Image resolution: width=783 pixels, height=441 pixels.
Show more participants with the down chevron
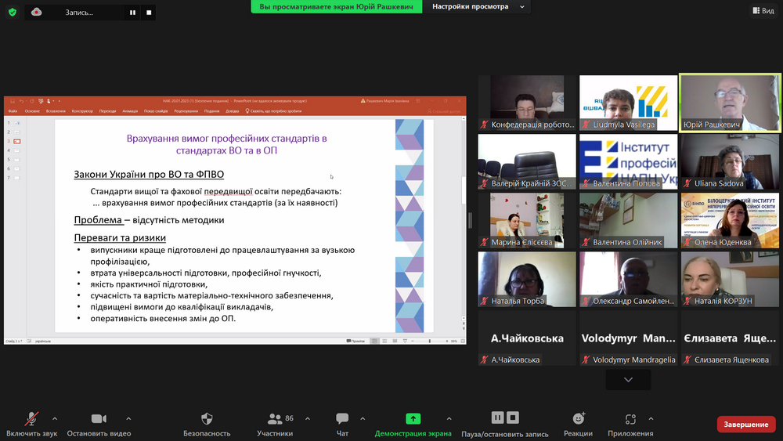point(628,380)
